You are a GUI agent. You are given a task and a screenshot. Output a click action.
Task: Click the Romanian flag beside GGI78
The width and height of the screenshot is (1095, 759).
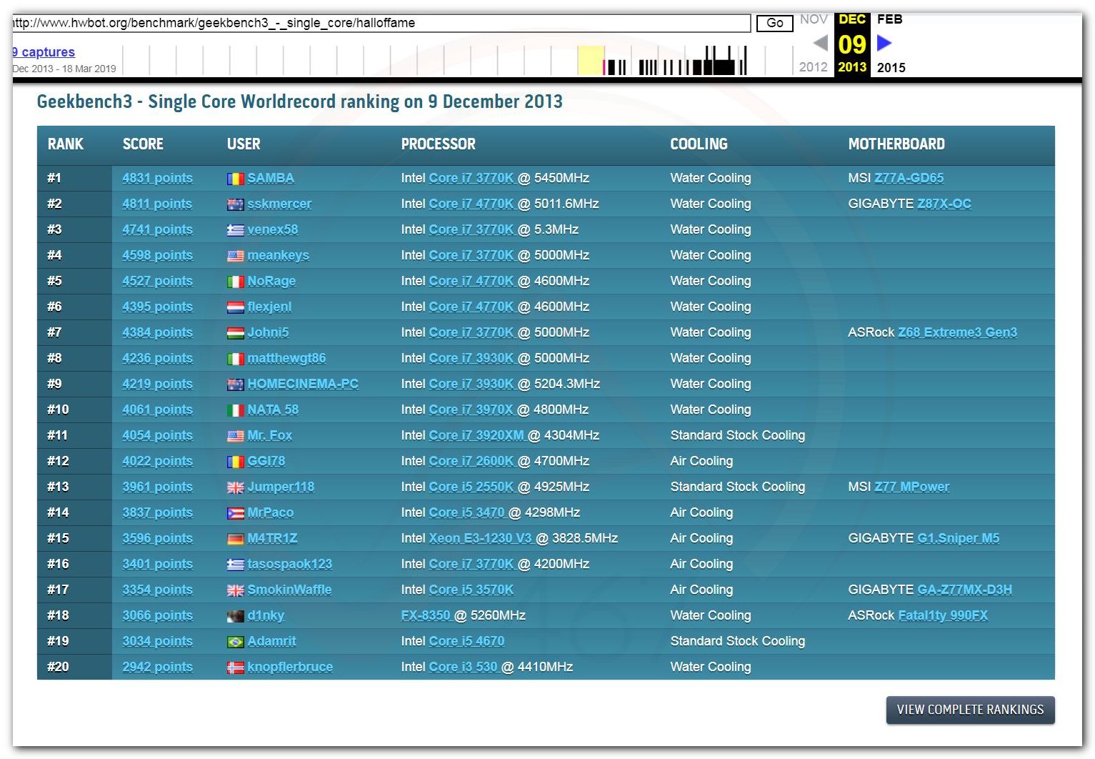[x=235, y=462]
